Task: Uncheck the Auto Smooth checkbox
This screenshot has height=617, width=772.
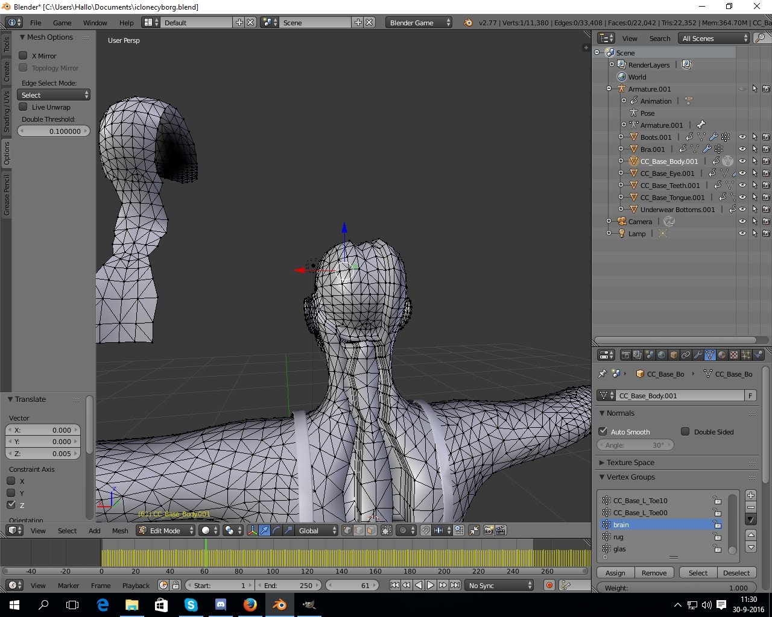Action: [x=603, y=431]
